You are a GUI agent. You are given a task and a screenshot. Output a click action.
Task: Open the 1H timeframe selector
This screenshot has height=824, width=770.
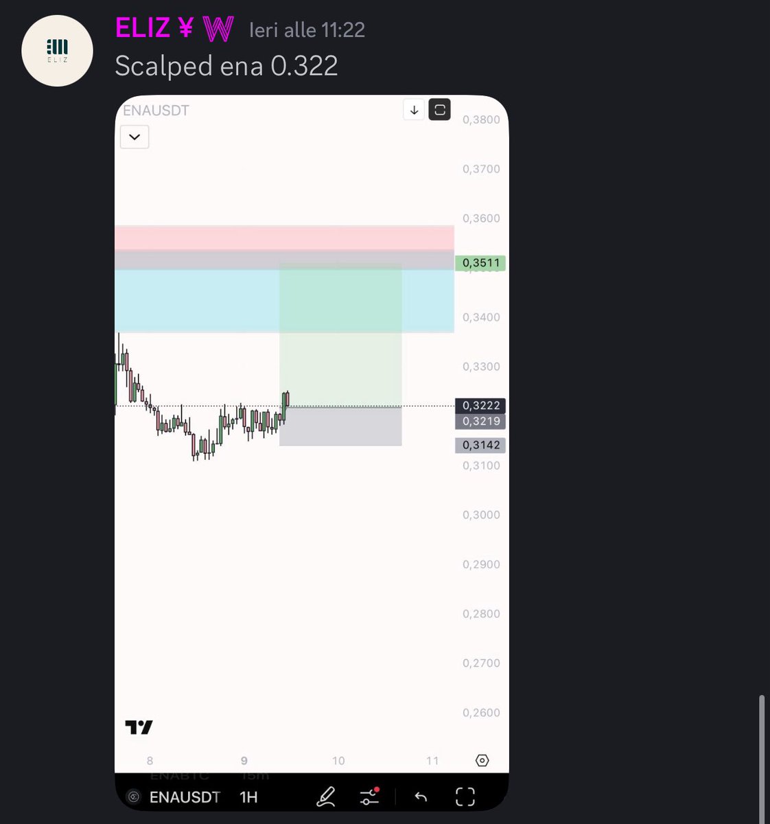(x=248, y=797)
